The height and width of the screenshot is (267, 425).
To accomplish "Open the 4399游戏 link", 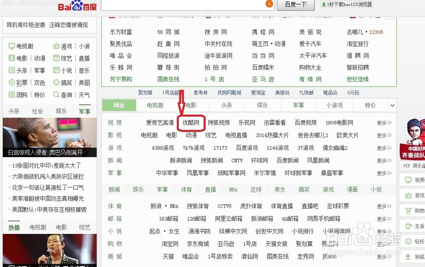I will pyautogui.click(x=163, y=148).
